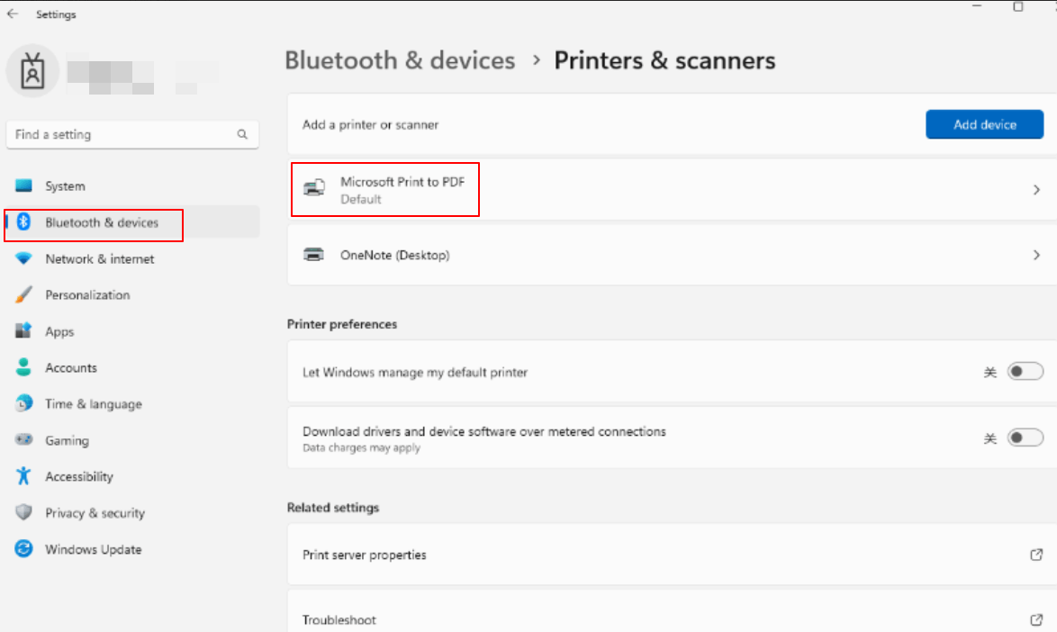The image size is (1057, 632).
Task: Click the Accounts person icon
Action: point(23,367)
